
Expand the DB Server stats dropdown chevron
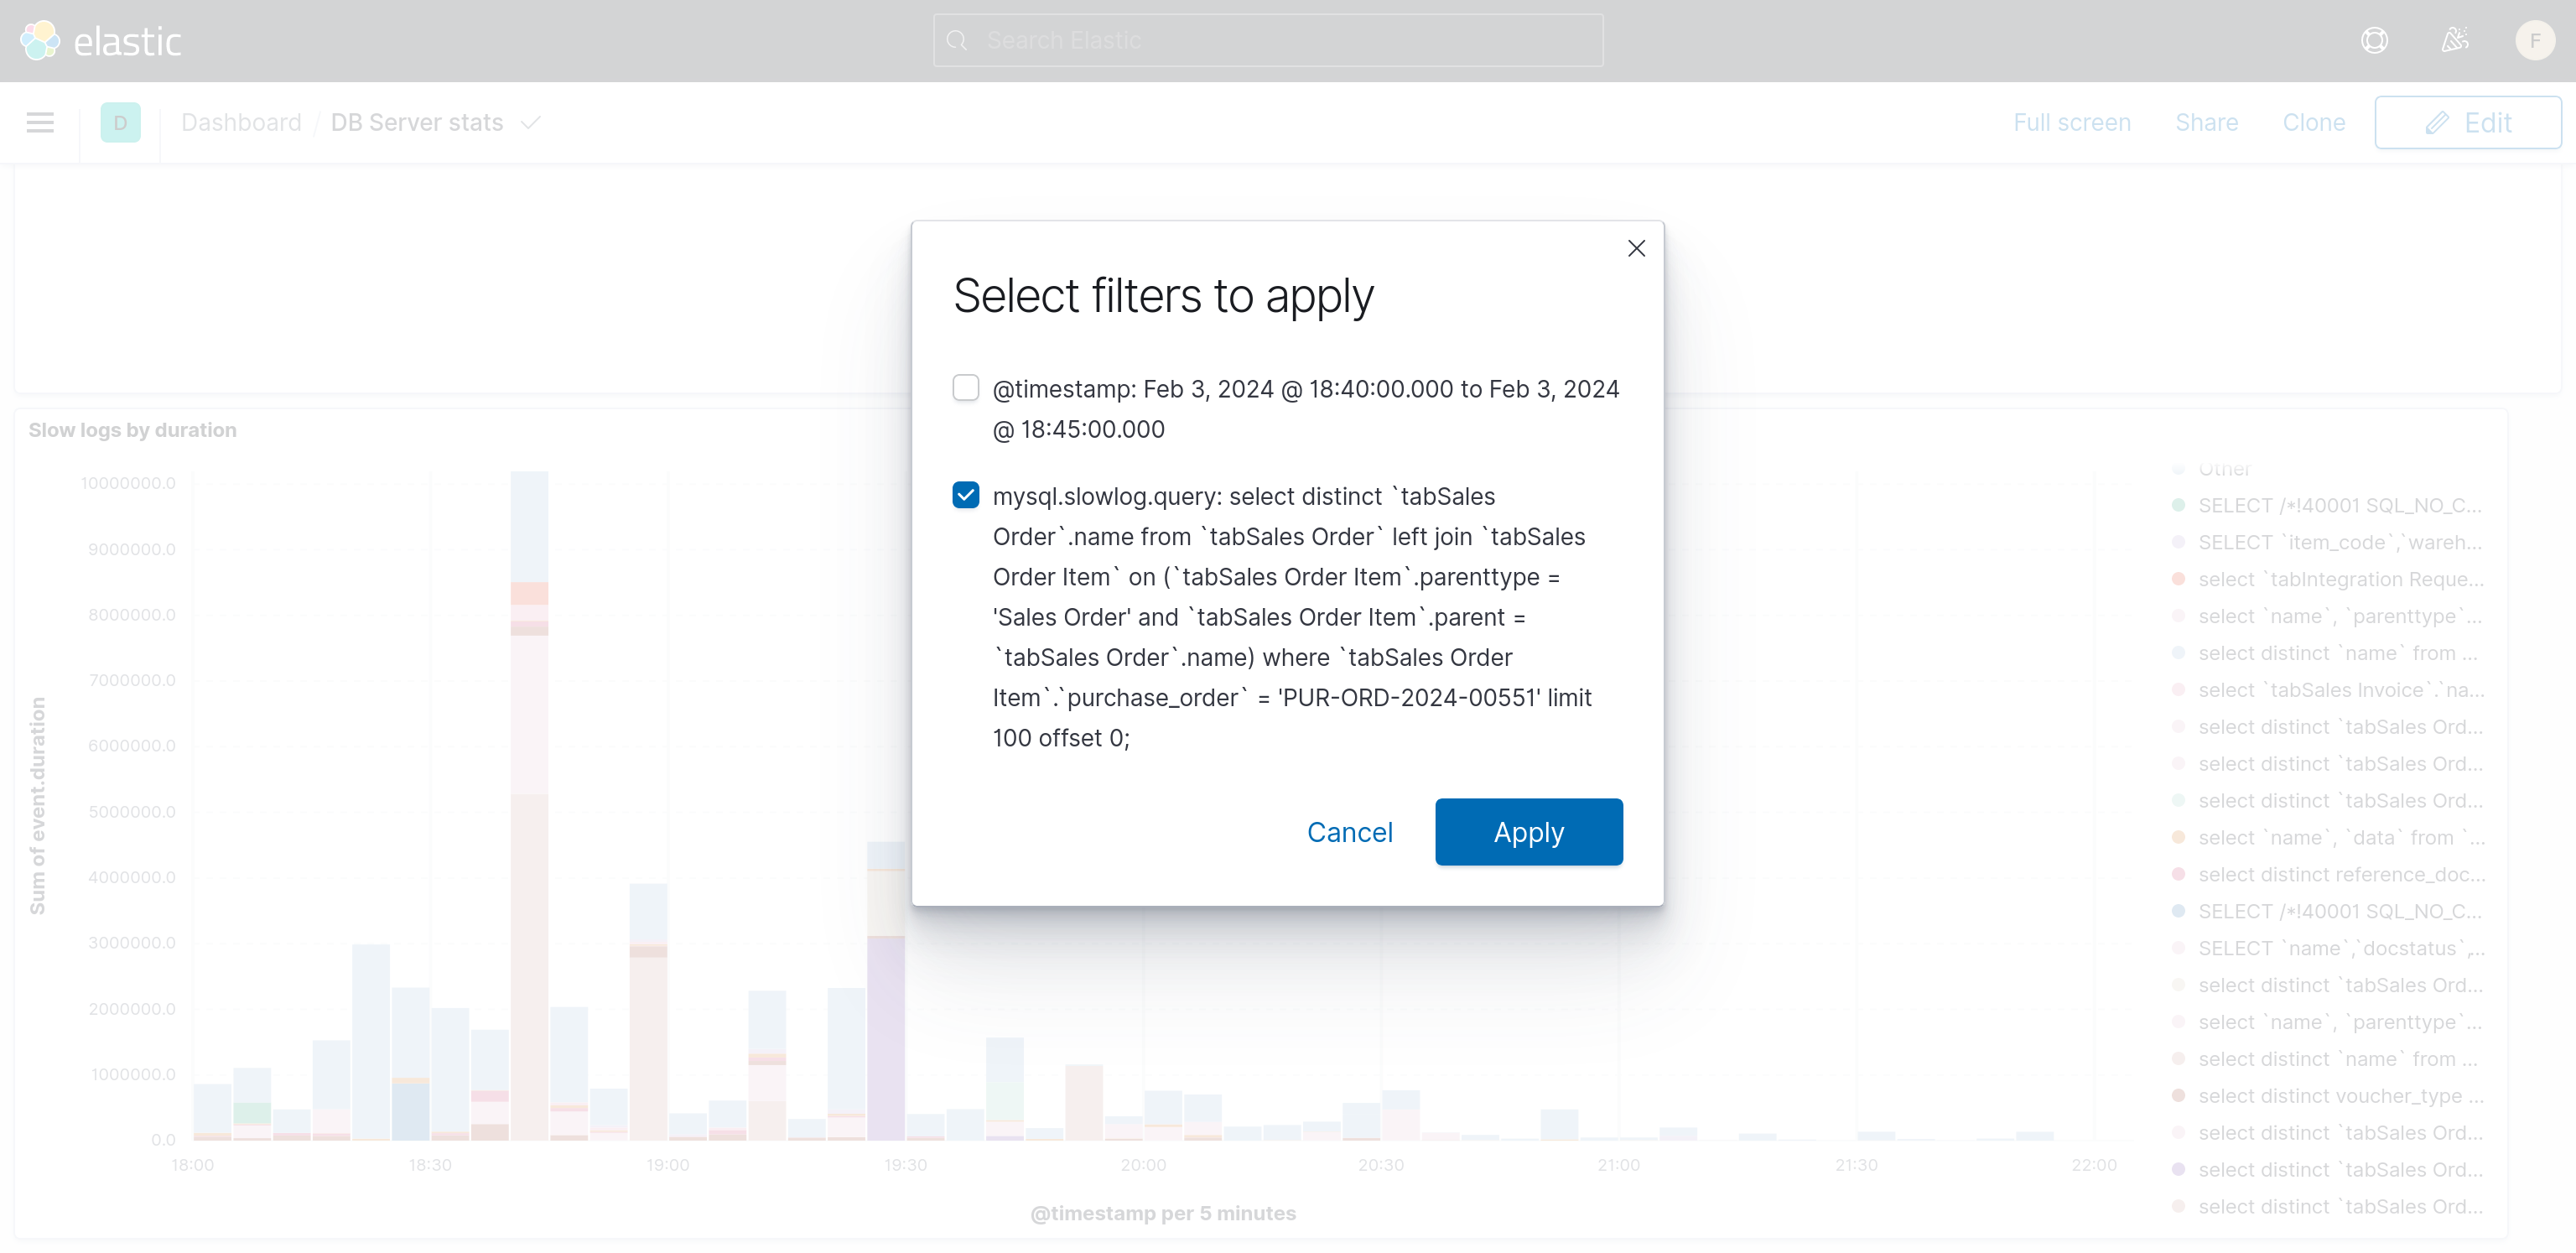531,122
